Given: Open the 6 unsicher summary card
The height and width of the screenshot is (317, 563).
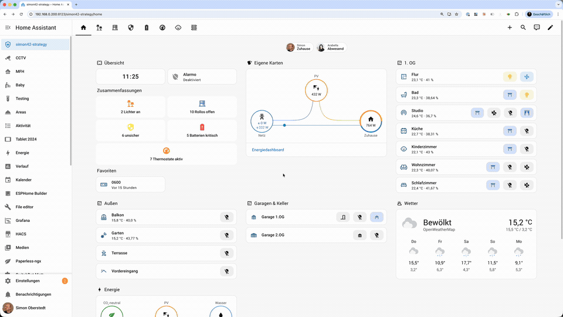Looking at the screenshot, I should pyautogui.click(x=131, y=130).
